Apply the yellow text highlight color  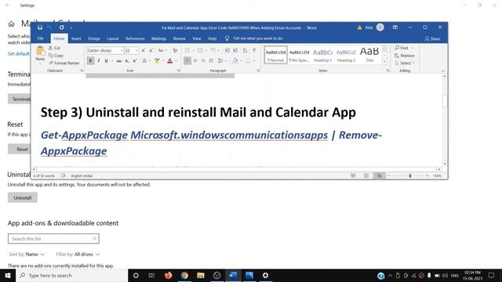point(157,61)
